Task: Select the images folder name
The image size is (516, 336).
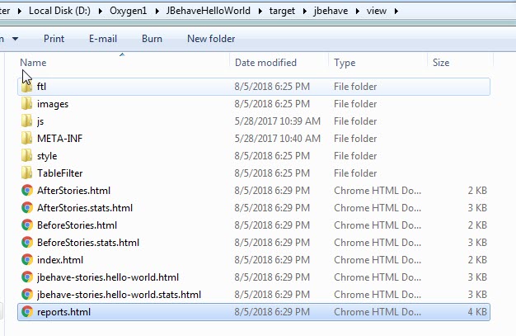Action: click(53, 104)
